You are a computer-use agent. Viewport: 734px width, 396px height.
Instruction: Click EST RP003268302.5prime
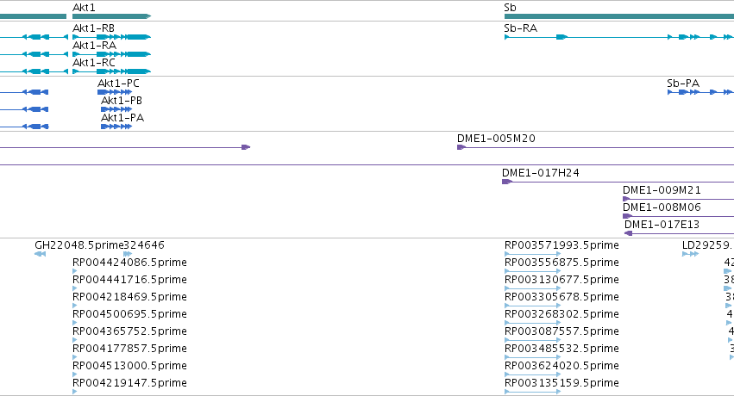pos(561,314)
